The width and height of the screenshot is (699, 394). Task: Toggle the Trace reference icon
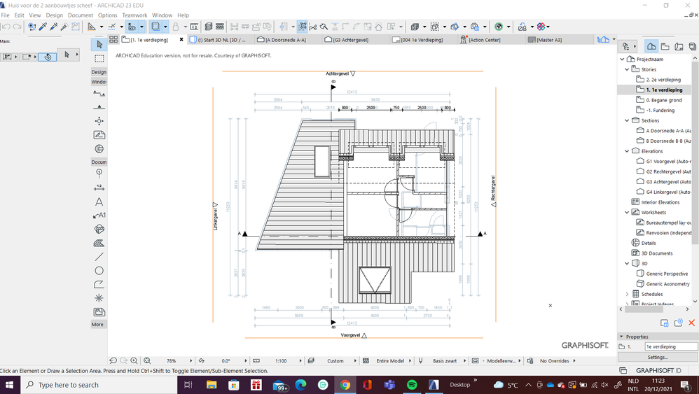[x=155, y=27]
